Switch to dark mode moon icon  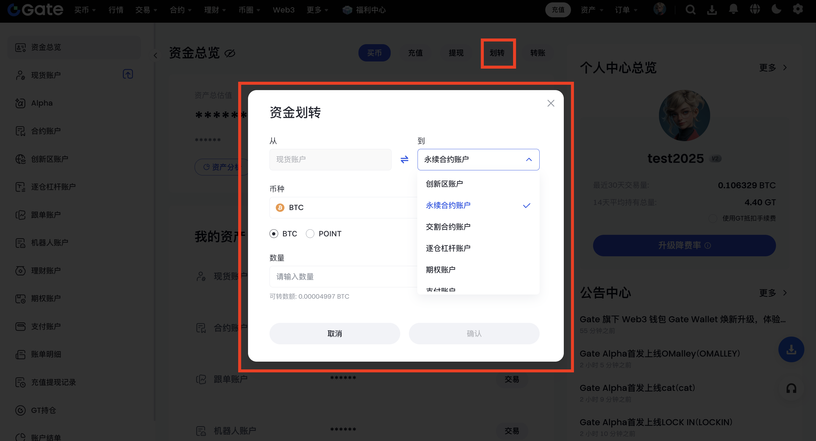776,10
